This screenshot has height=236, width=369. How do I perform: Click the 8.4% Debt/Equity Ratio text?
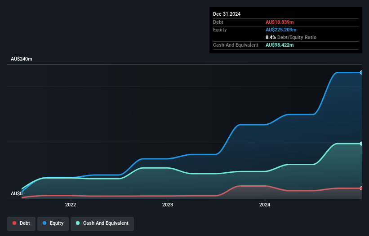pos(291,37)
